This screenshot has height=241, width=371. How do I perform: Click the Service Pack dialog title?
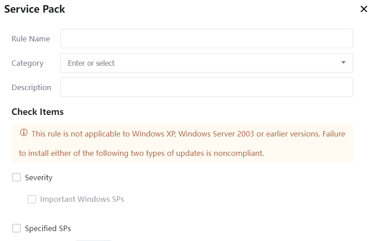tap(35, 9)
